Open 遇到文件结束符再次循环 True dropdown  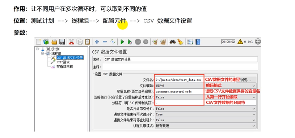point(206,114)
